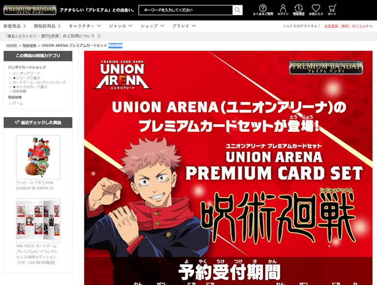Click the HOME breadcrumb link
The width and height of the screenshot is (377, 285).
point(12,45)
